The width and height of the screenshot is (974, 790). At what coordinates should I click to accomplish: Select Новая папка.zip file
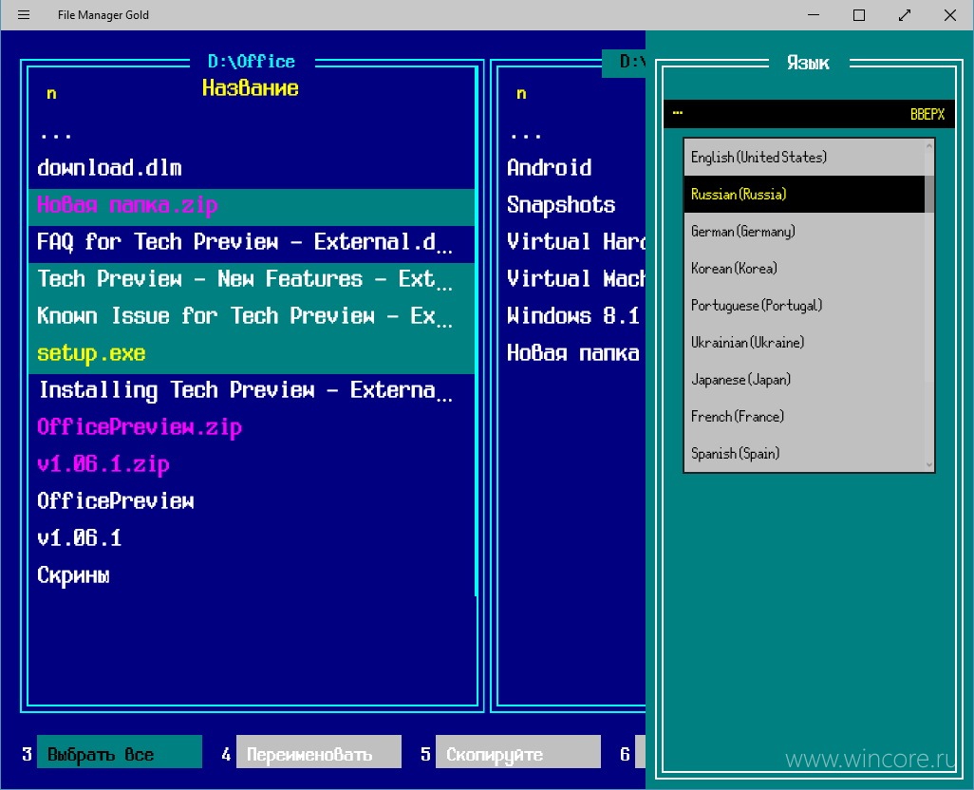click(x=251, y=206)
